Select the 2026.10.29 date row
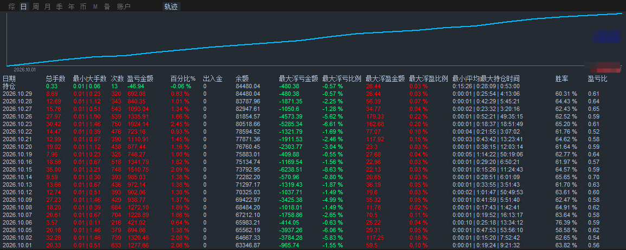 [x=313, y=94]
